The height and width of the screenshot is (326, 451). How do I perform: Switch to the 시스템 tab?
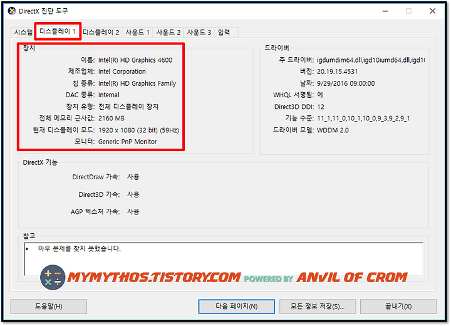pyautogui.click(x=23, y=32)
